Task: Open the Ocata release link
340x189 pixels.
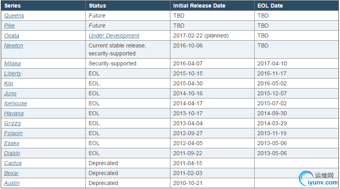Action: pos(12,35)
